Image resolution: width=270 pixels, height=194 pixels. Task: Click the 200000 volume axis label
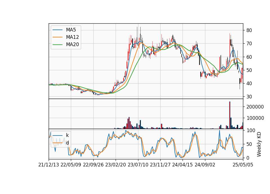point(255,107)
